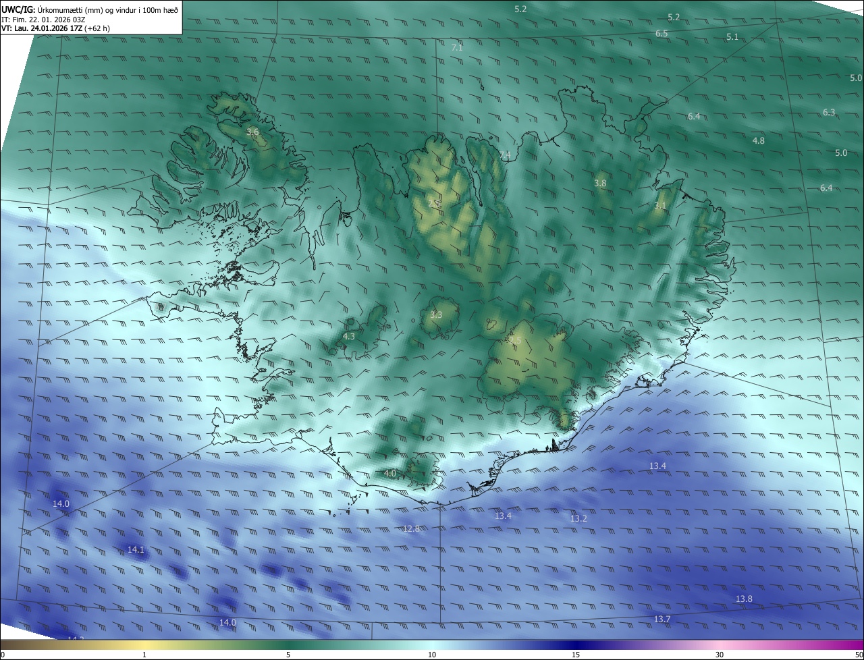Click the 50 tick label on color scale
Viewport: 864px width, 660px height.
click(x=859, y=655)
